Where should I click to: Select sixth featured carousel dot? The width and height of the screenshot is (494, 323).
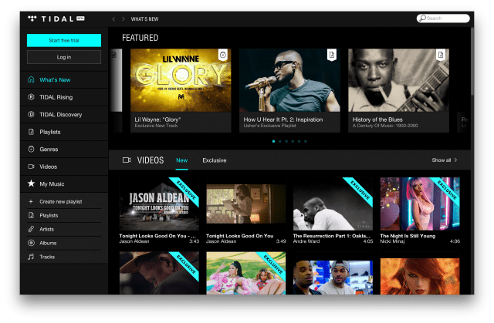point(306,141)
